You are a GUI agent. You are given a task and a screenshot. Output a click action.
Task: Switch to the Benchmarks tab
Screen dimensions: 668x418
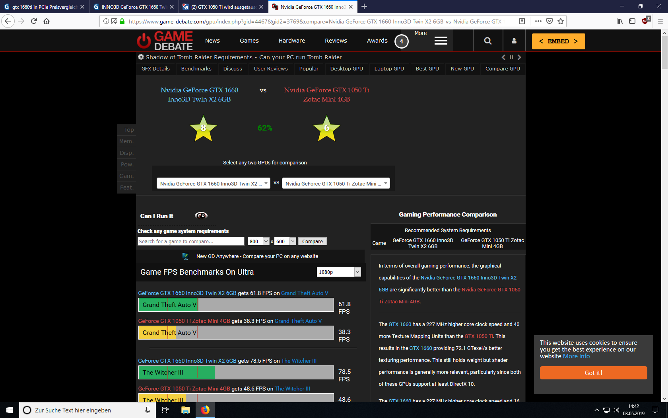(196, 68)
